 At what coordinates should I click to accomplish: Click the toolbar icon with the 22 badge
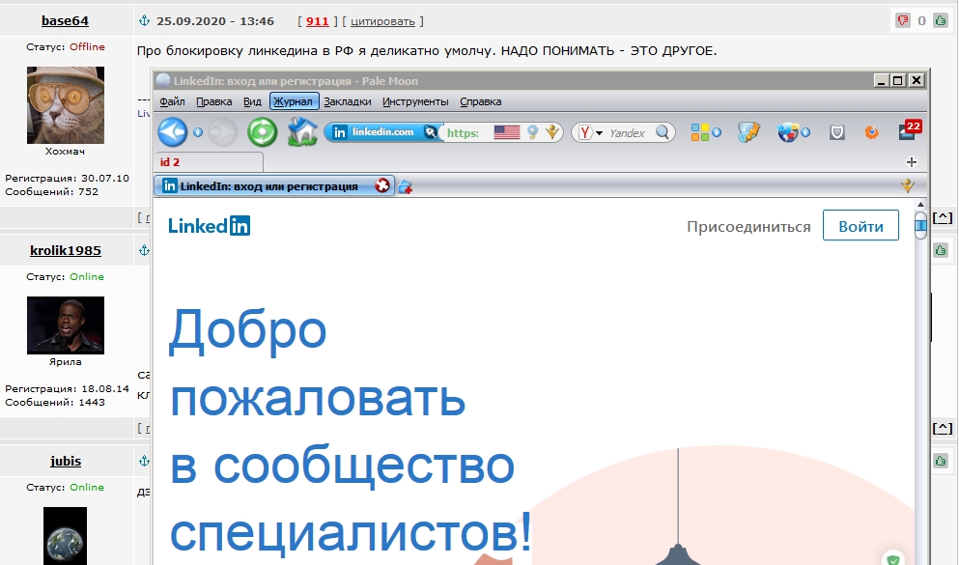tap(910, 130)
